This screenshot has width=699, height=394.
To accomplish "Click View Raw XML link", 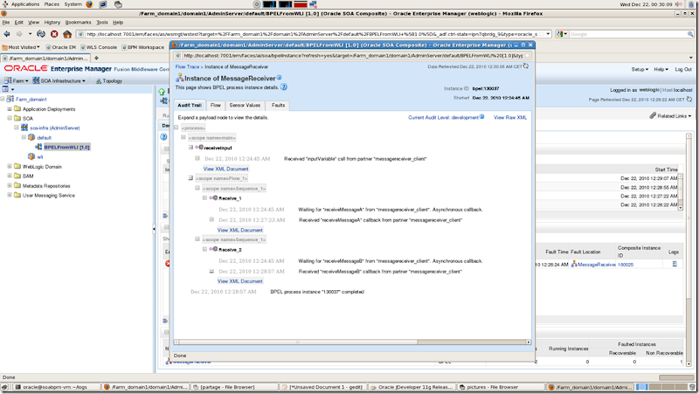I will (x=510, y=117).
